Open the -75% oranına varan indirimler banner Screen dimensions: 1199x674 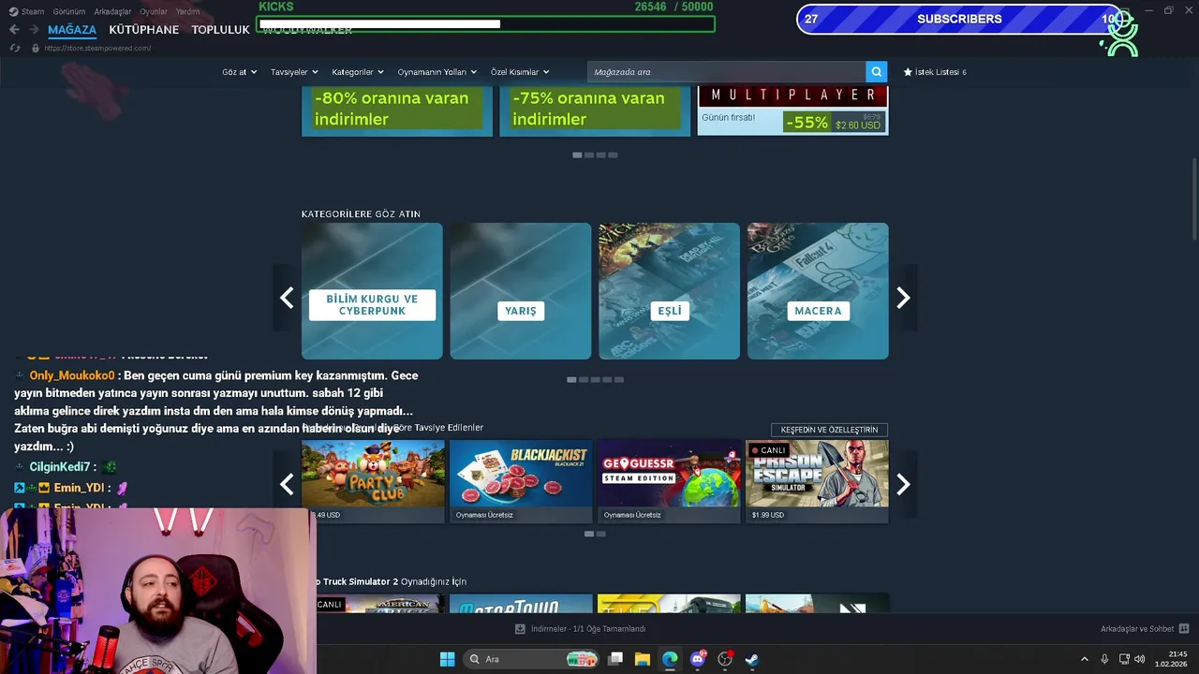click(595, 110)
